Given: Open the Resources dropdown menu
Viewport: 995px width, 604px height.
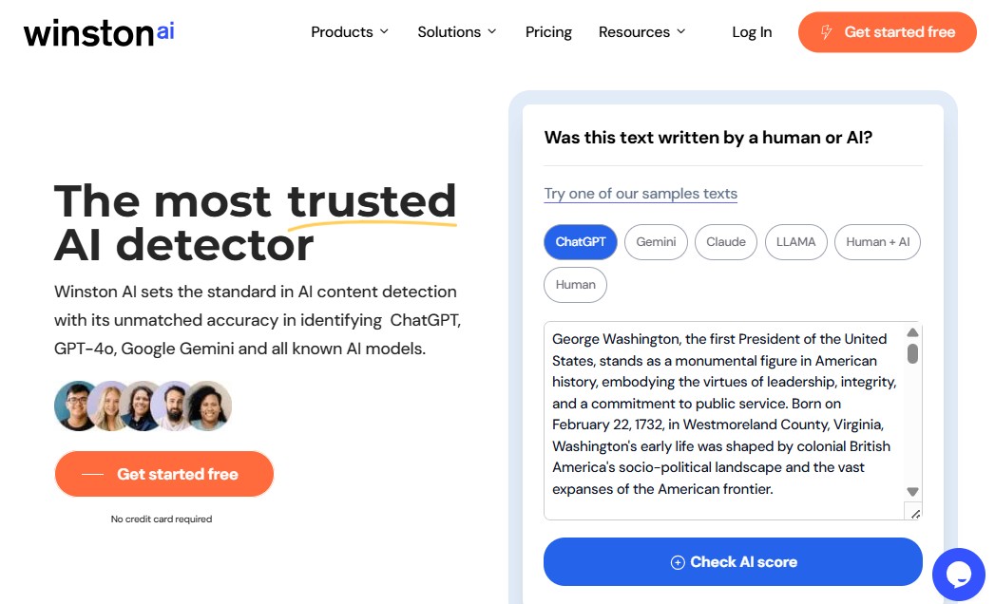Looking at the screenshot, I should point(641,32).
